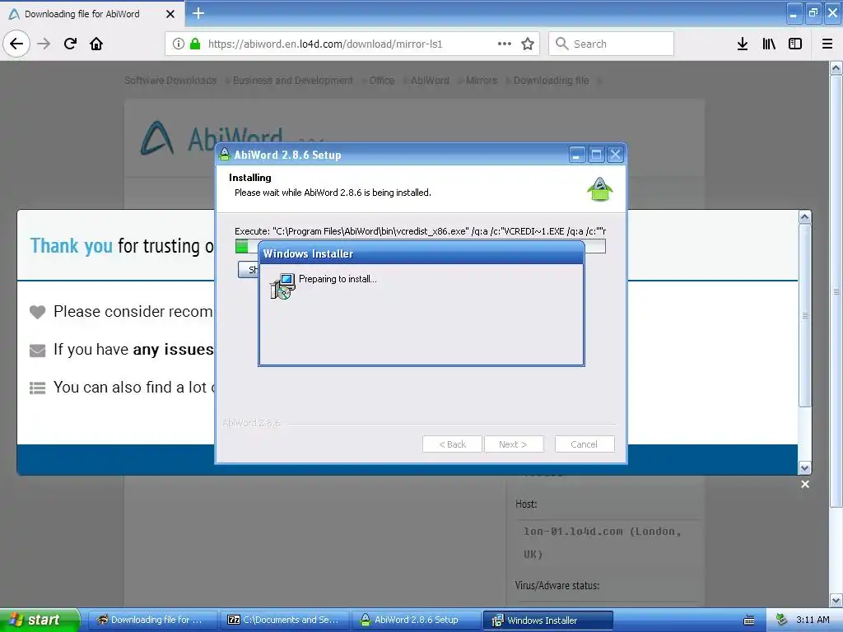Open the Windows start button
This screenshot has width=843, height=632.
40,620
